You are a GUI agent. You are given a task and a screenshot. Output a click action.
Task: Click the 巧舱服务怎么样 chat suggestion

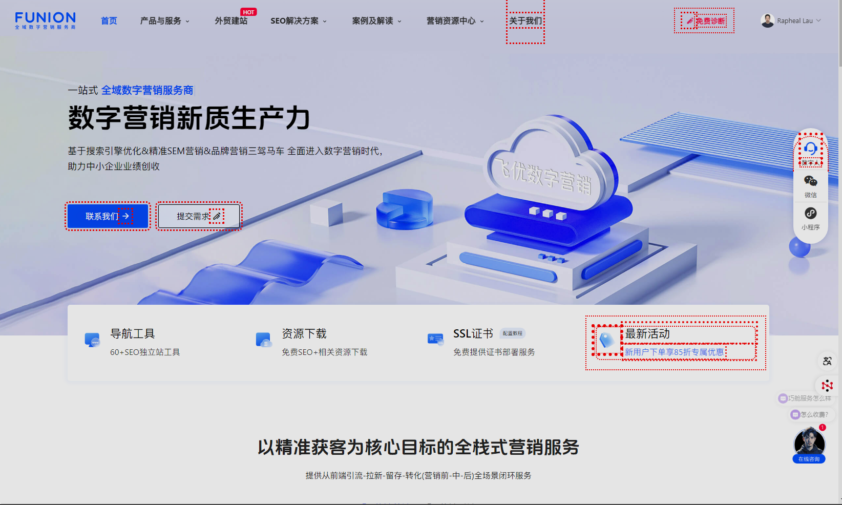(805, 398)
